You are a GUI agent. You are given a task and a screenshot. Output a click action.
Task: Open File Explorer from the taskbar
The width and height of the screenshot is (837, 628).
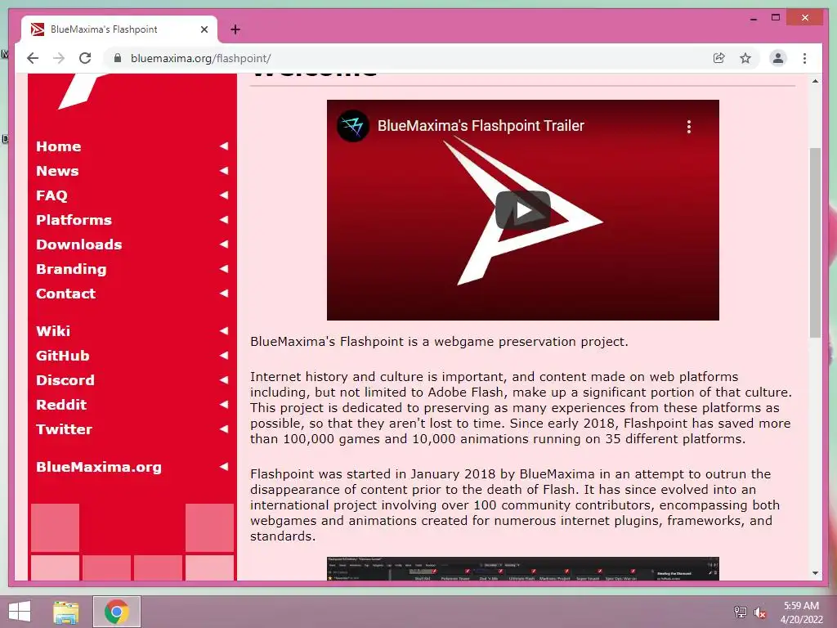click(66, 612)
